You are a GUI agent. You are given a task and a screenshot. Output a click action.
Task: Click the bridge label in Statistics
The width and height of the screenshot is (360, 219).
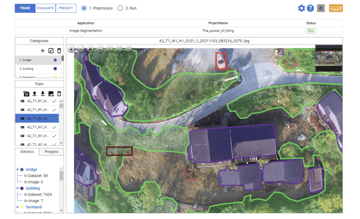point(31,170)
